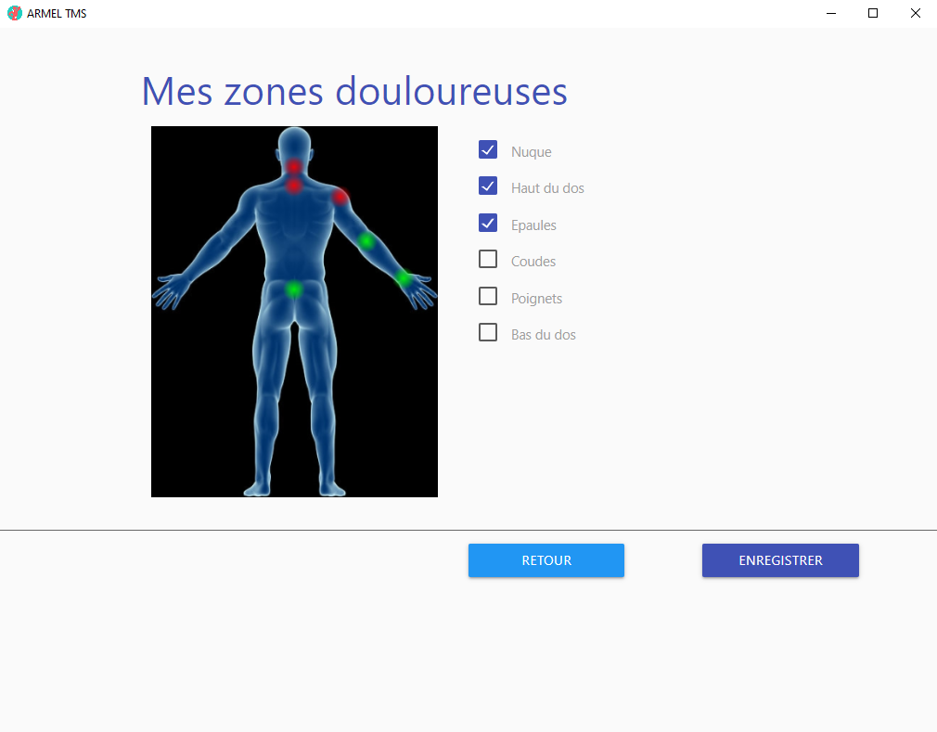Save with the ENREGISTRER button
The height and width of the screenshot is (732, 937).
click(x=780, y=560)
